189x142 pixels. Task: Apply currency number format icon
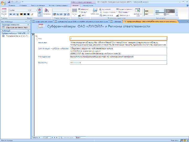click(x=54, y=14)
